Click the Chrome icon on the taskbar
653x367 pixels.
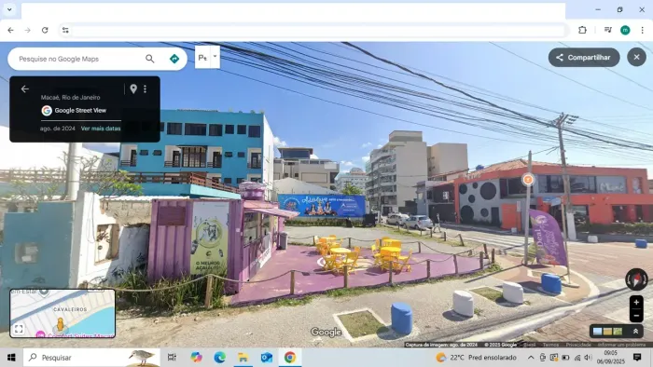290,358
